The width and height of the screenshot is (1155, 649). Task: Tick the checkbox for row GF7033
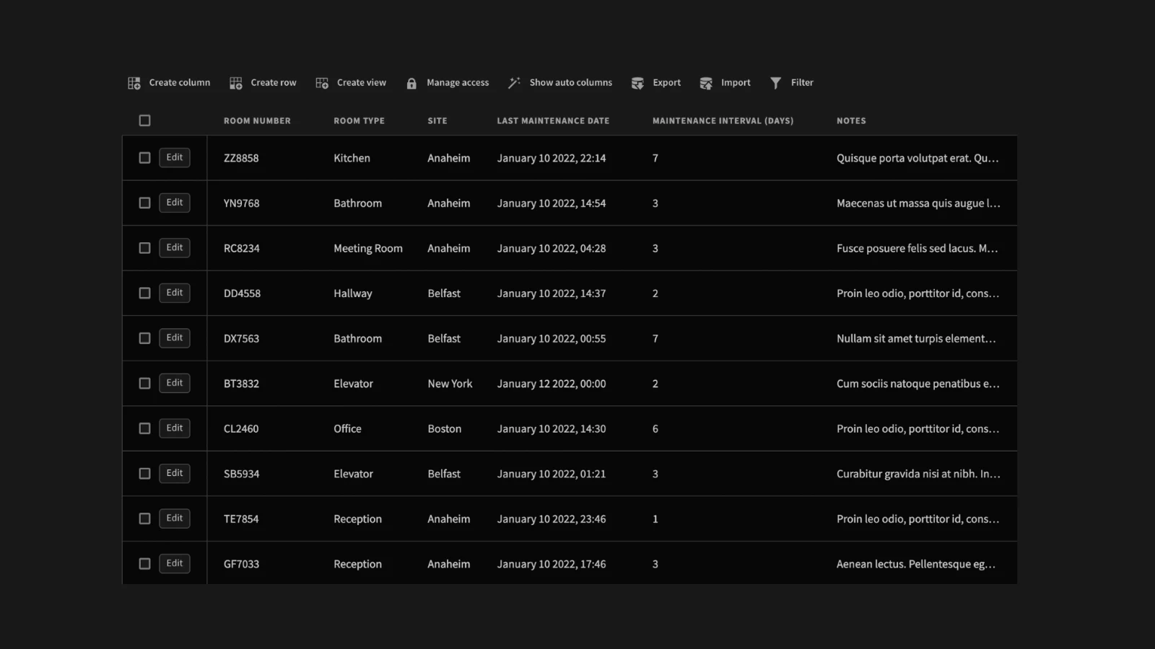point(144,564)
